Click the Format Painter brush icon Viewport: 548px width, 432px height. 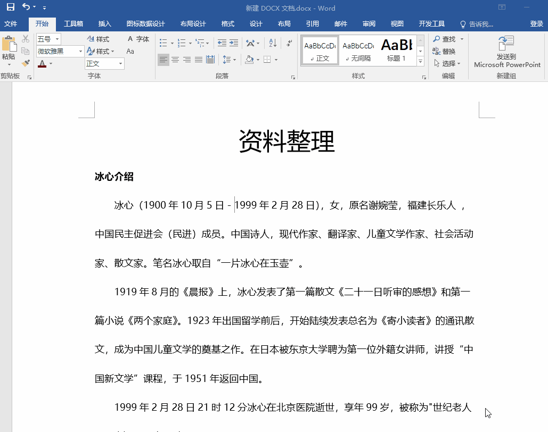pos(26,63)
